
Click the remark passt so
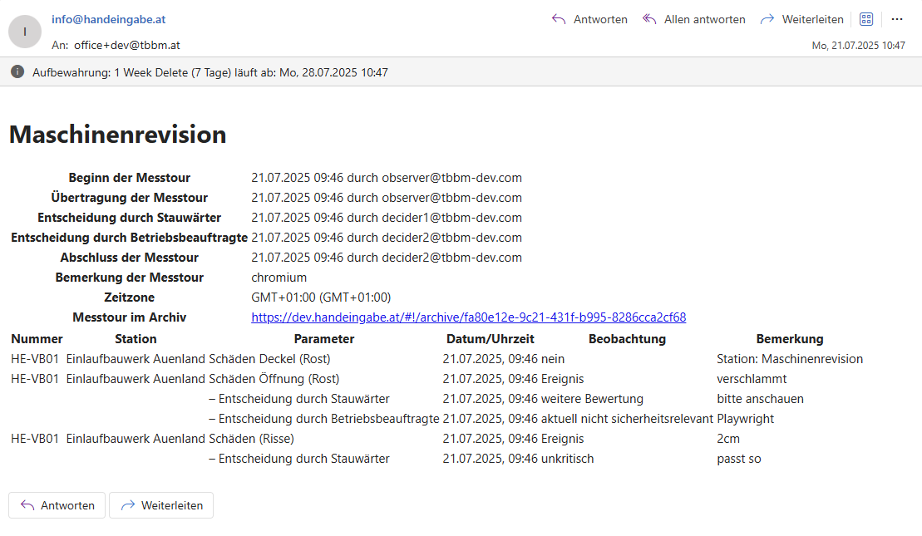tap(738, 459)
